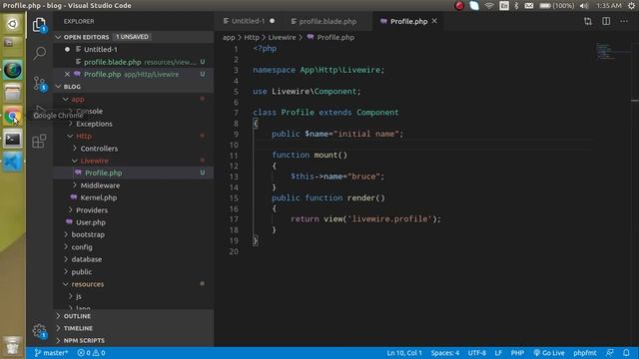Viewport: 639px width, 359px height.
Task: Expand the bootstrap folder
Action: [133, 234]
